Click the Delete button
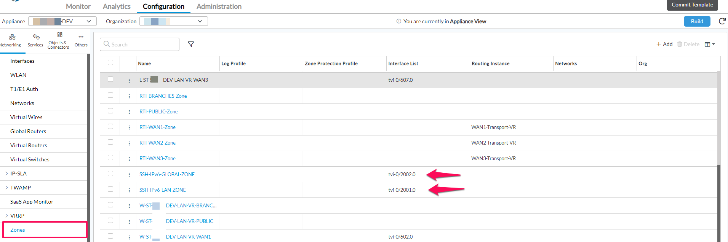Viewport: 728px width, 242px height. pyautogui.click(x=688, y=44)
